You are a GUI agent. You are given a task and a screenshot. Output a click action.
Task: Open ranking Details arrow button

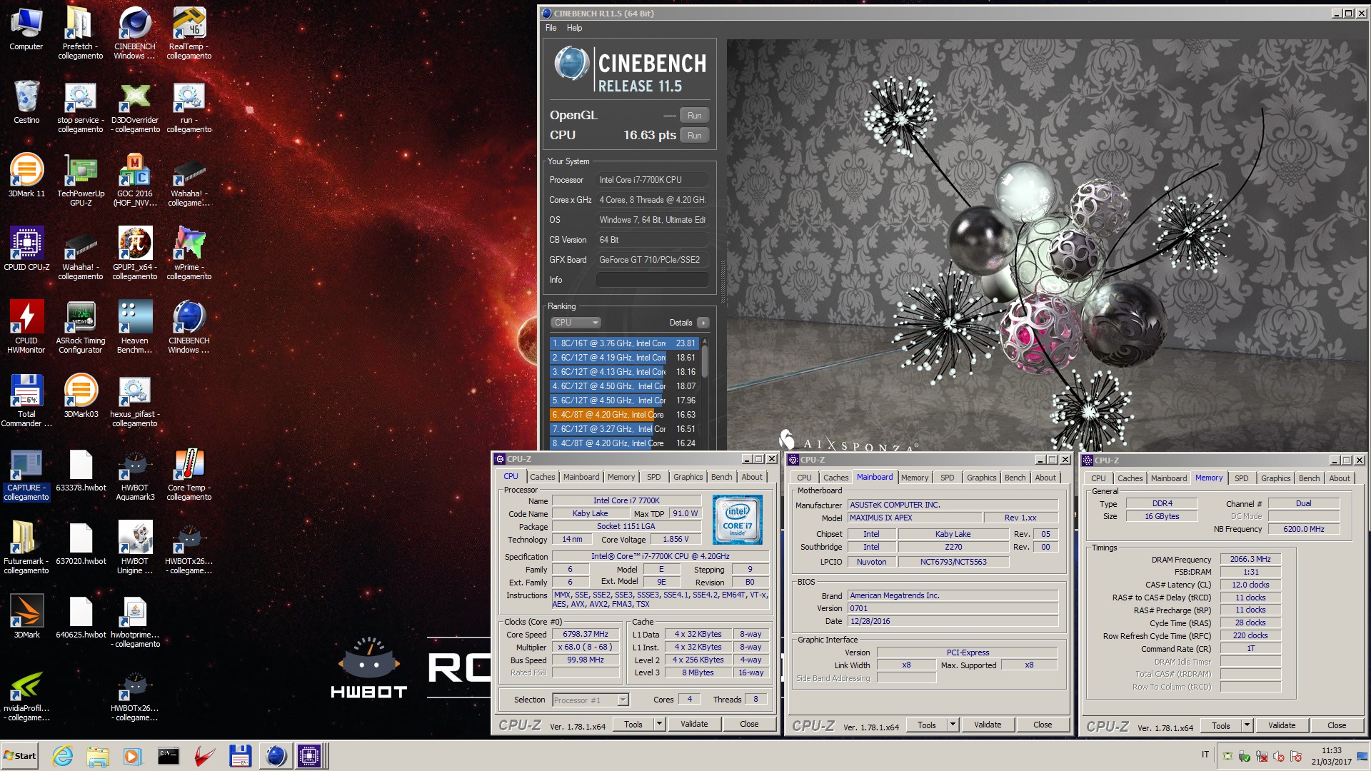point(703,323)
